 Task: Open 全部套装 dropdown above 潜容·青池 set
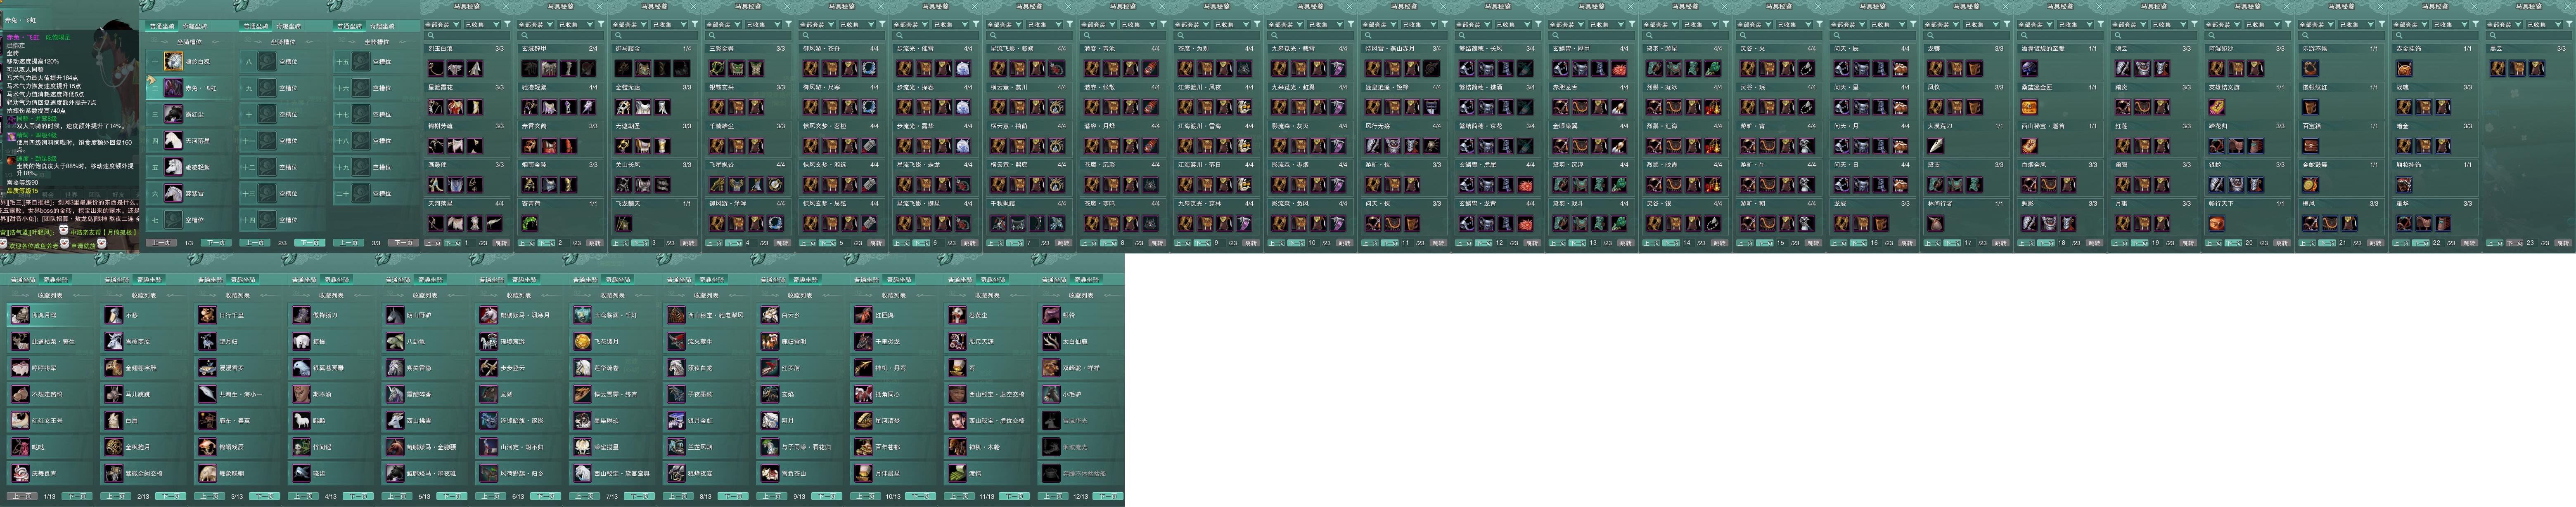point(1097,24)
